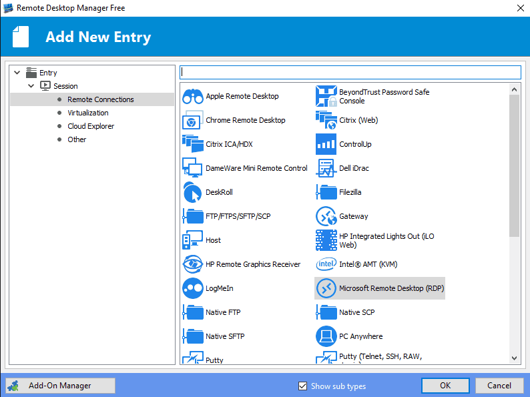Pick the FTP/FTPS/SFTP/SCP folder icon

tap(193, 216)
